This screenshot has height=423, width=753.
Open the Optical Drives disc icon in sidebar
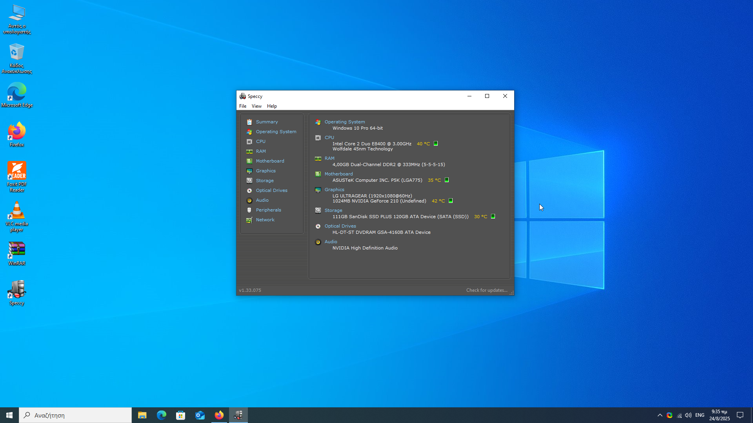point(249,191)
